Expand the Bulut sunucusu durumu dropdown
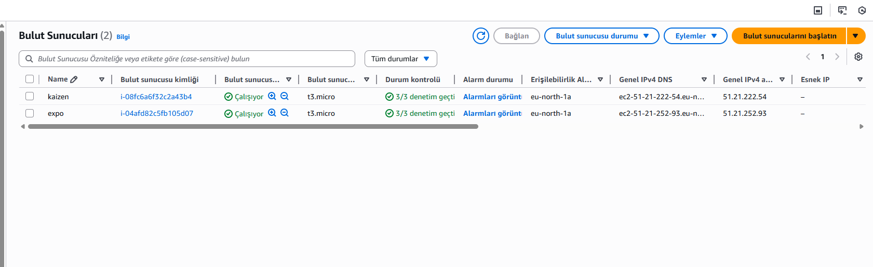 [x=601, y=36]
